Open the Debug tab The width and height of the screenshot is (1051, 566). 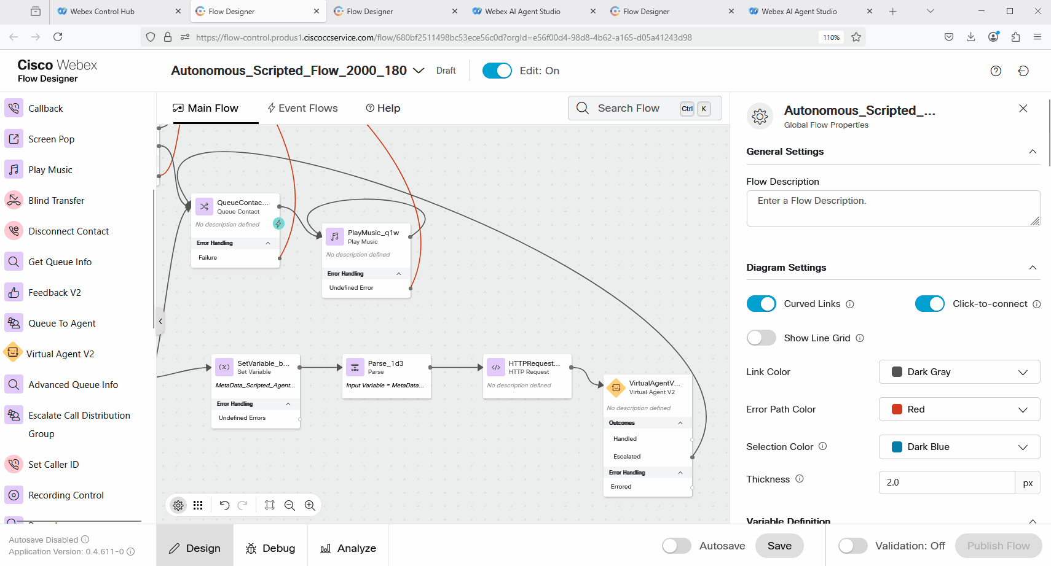(x=270, y=548)
